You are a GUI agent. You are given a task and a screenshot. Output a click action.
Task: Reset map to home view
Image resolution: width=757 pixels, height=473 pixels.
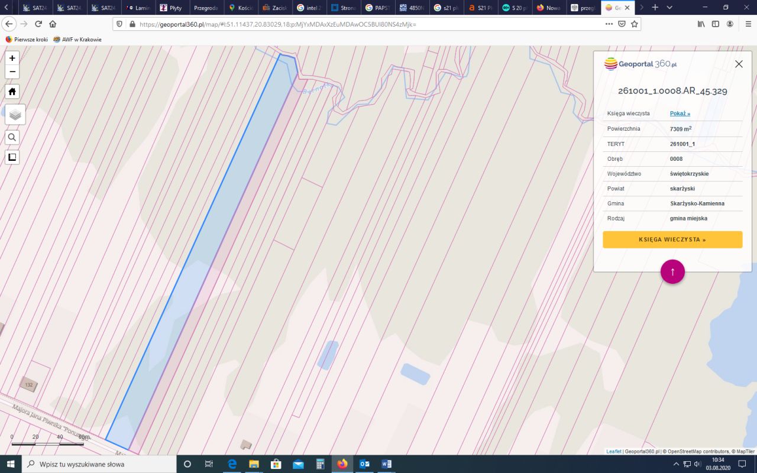pyautogui.click(x=12, y=92)
